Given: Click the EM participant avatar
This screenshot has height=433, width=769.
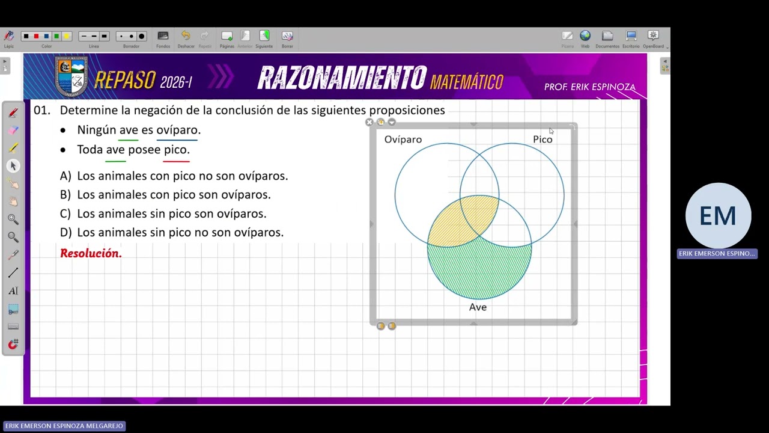Looking at the screenshot, I should pos(718,216).
